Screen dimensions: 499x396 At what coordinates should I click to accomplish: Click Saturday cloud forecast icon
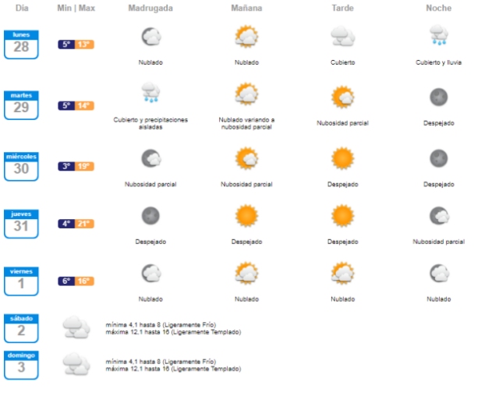point(76,327)
